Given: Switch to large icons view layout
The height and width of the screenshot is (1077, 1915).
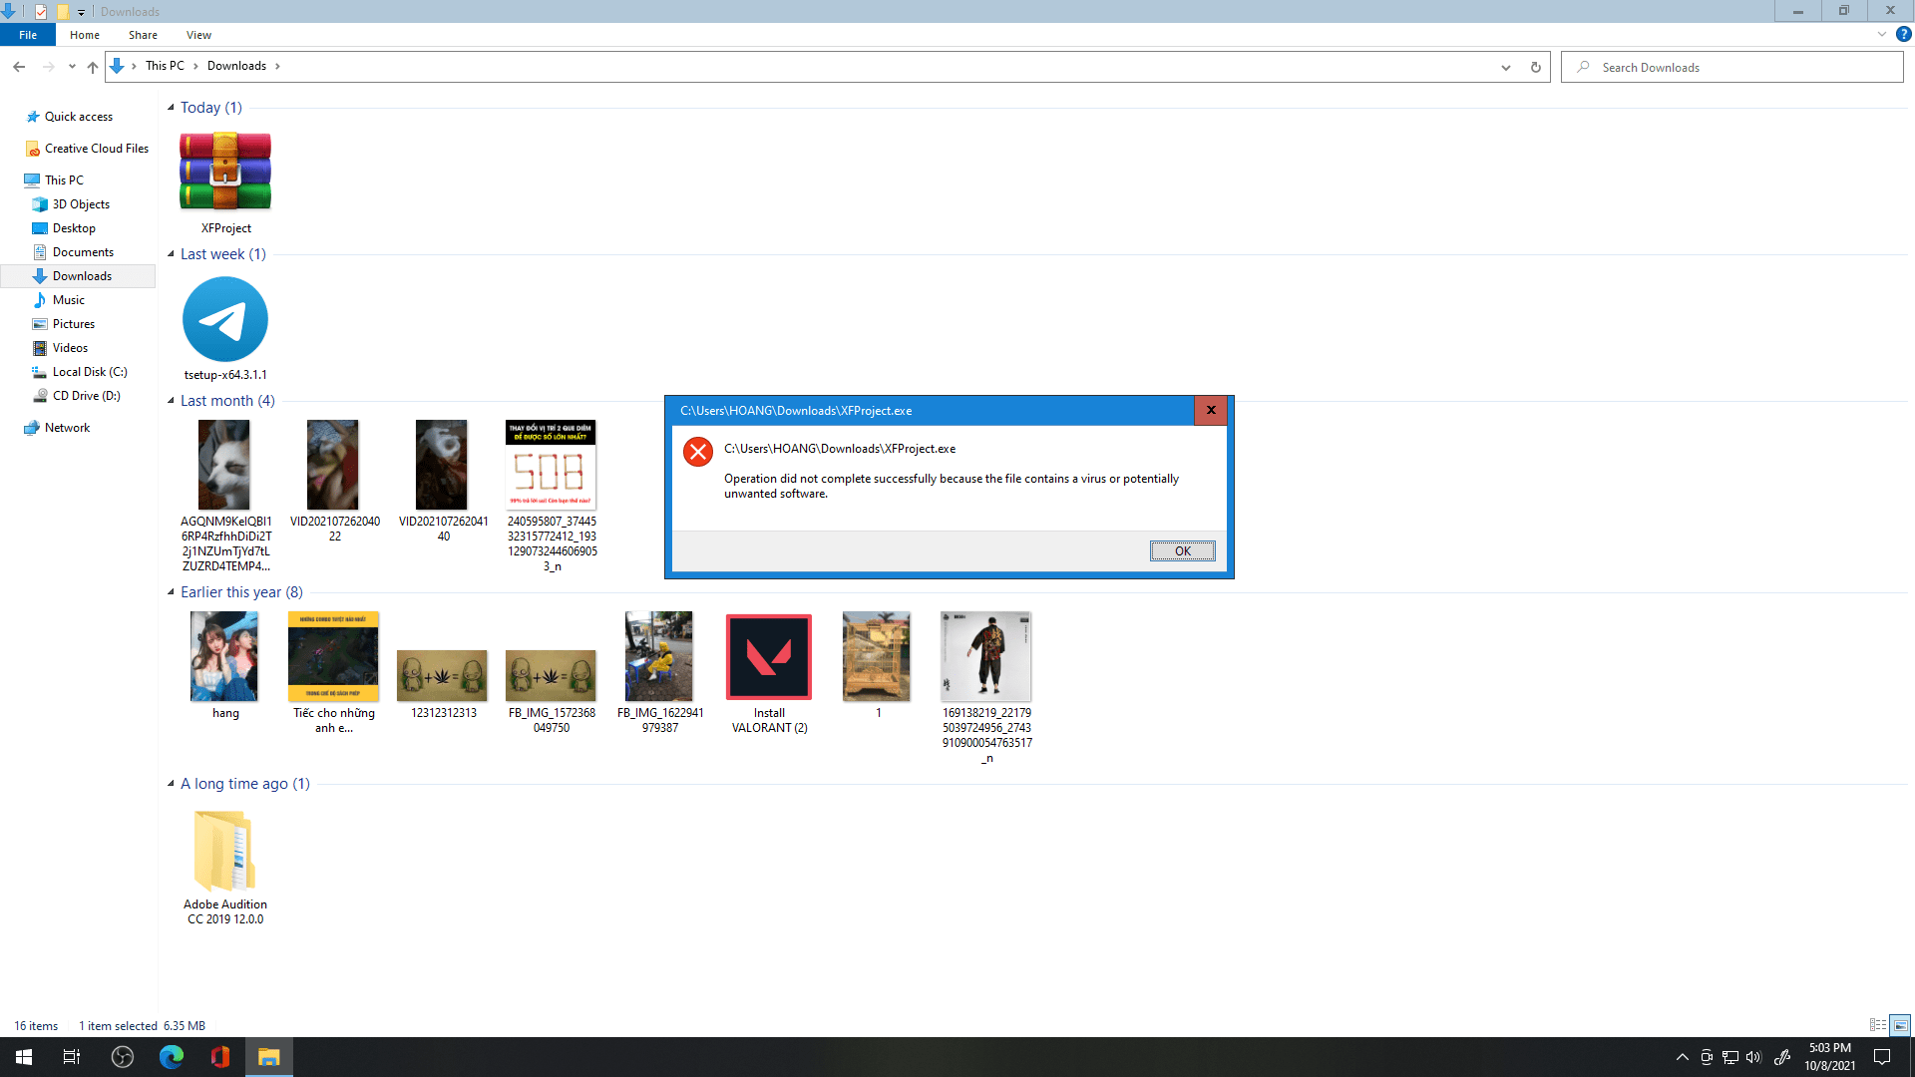Looking at the screenshot, I should click(1900, 1025).
